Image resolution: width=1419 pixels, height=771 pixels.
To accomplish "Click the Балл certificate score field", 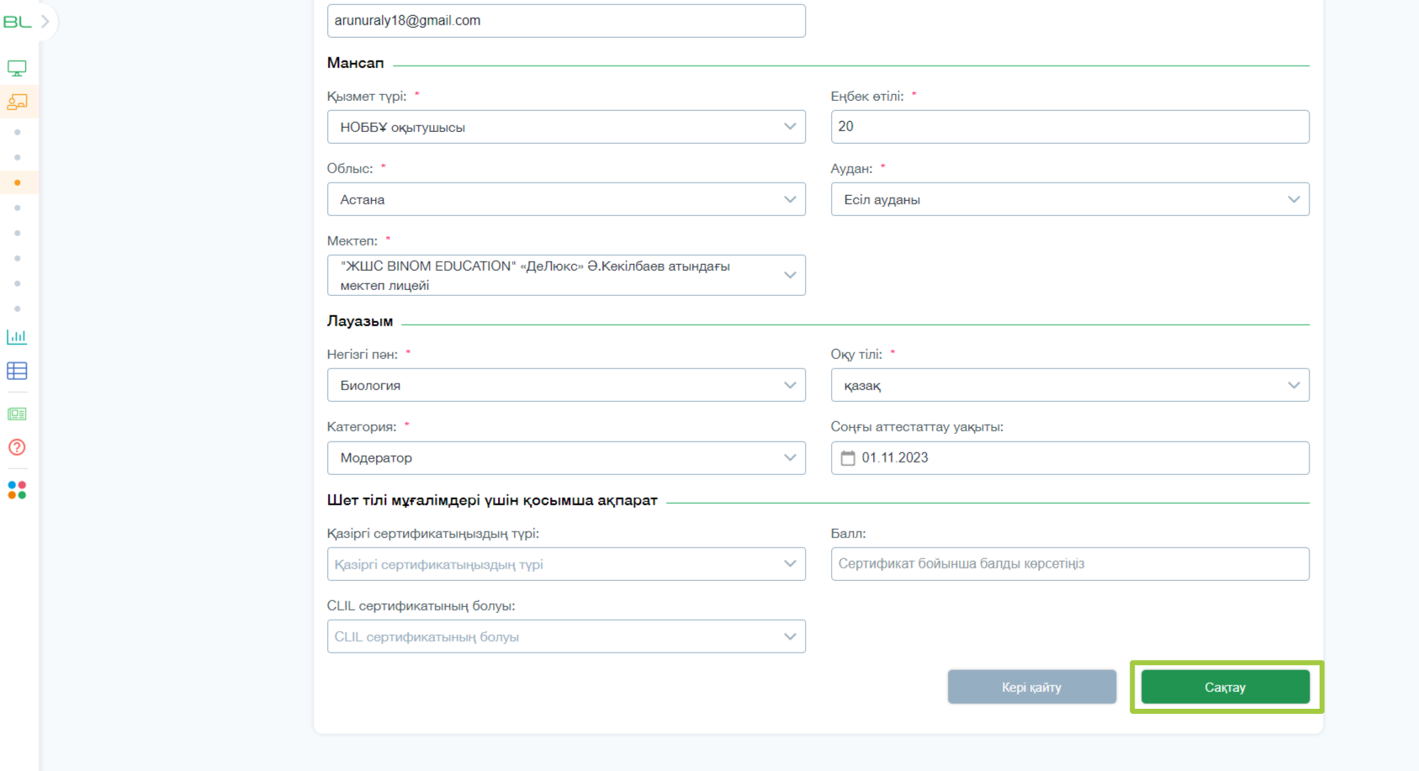I will [x=1070, y=564].
